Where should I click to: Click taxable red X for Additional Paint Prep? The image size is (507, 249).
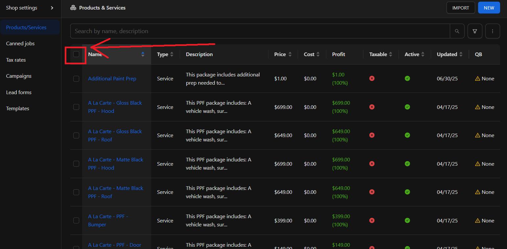click(372, 78)
